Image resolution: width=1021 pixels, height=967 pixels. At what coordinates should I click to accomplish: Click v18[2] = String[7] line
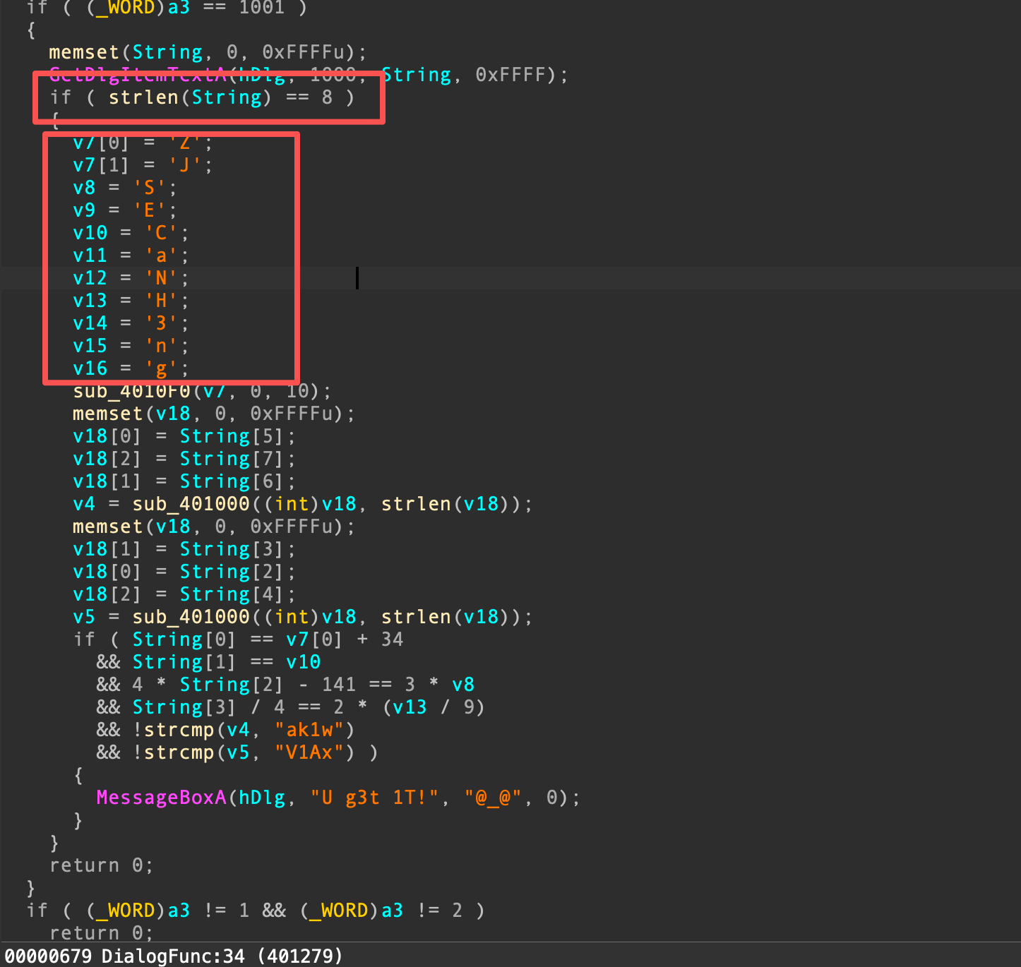pyautogui.click(x=184, y=459)
